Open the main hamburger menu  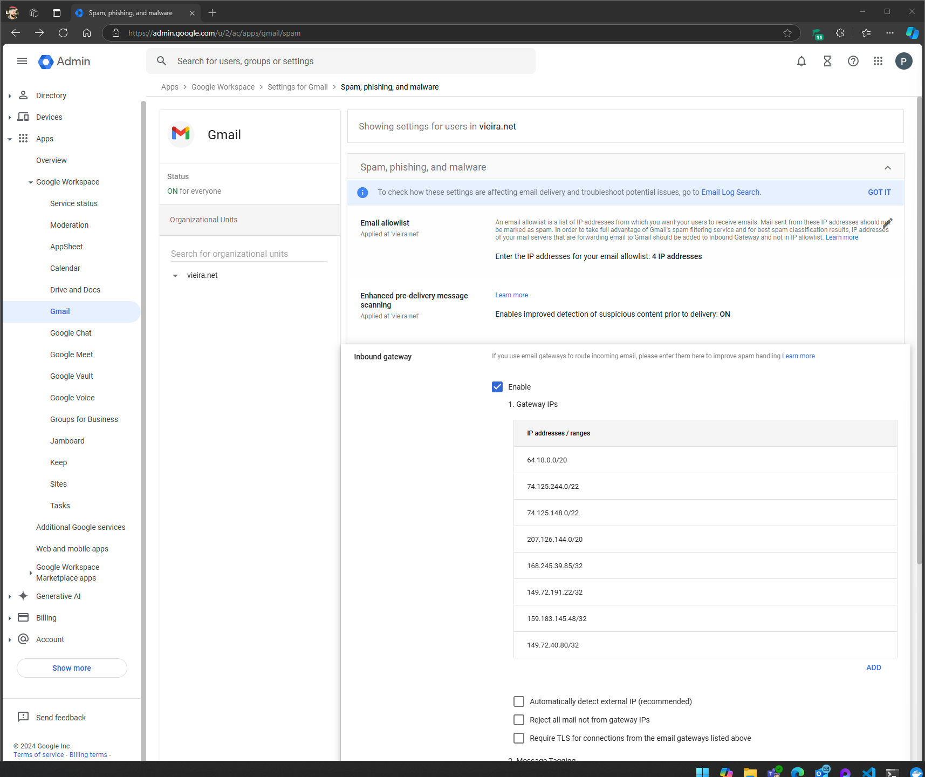22,61
